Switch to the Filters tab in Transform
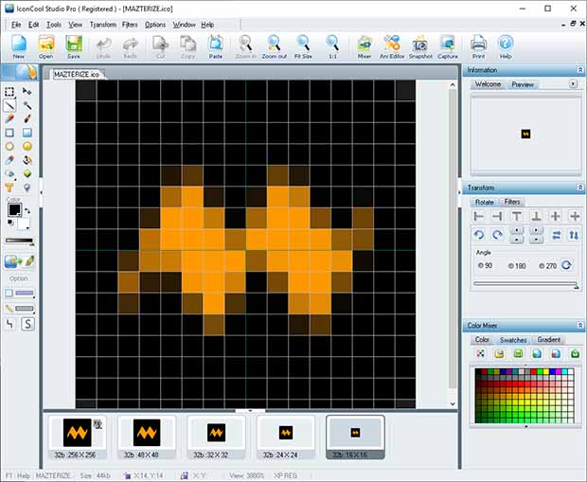 tap(512, 202)
